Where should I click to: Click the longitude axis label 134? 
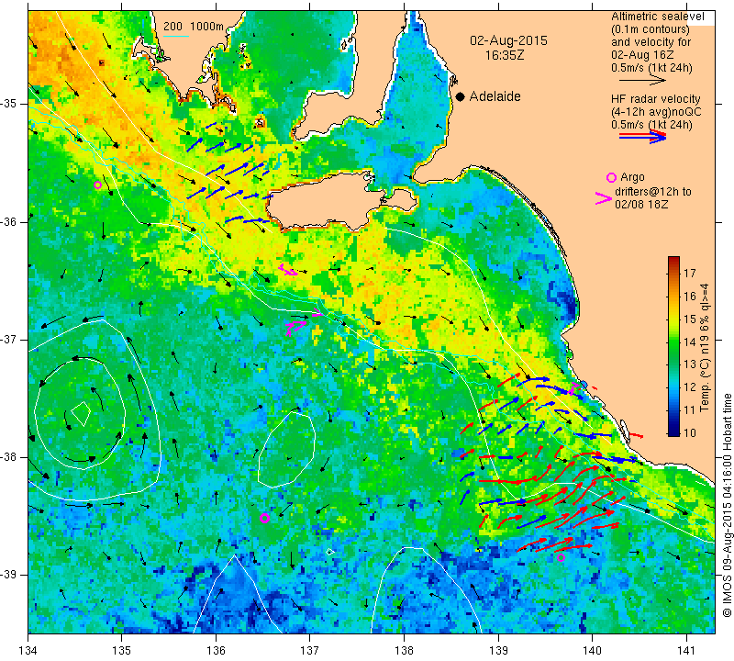pos(28,651)
